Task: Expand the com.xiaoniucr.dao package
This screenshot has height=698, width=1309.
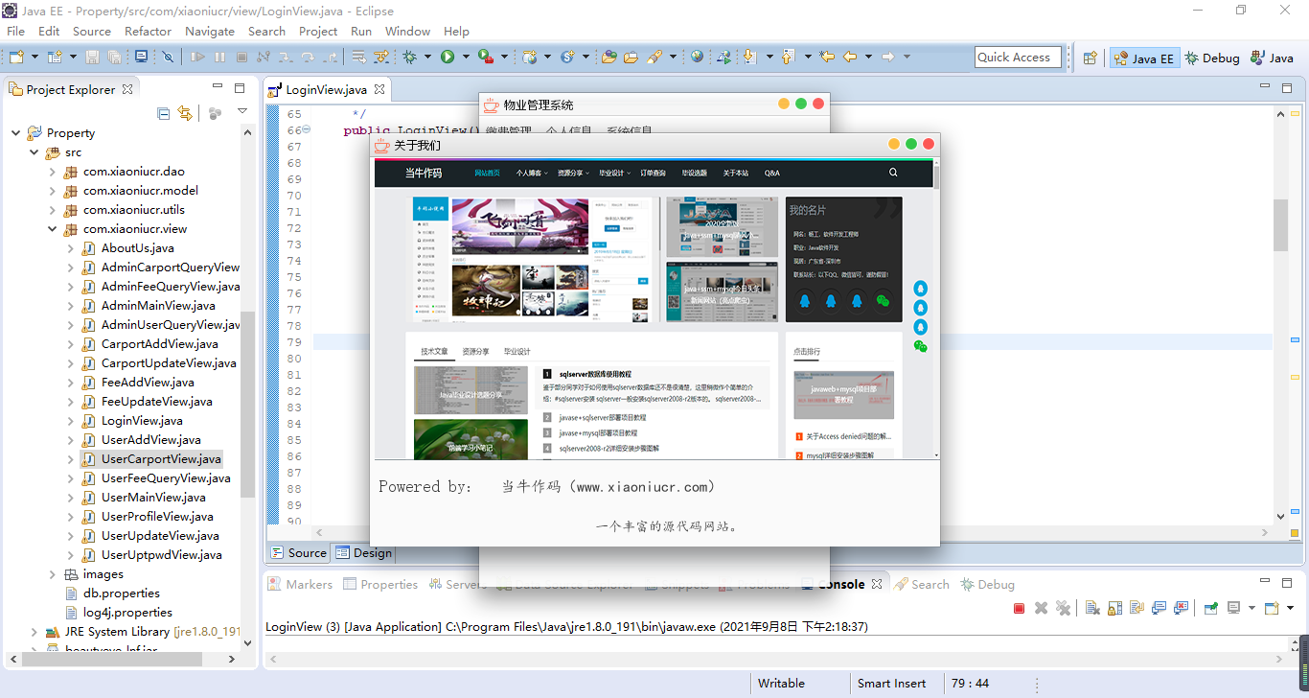Action: click(x=53, y=172)
